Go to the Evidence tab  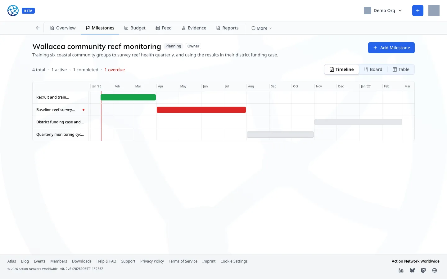pos(194,28)
